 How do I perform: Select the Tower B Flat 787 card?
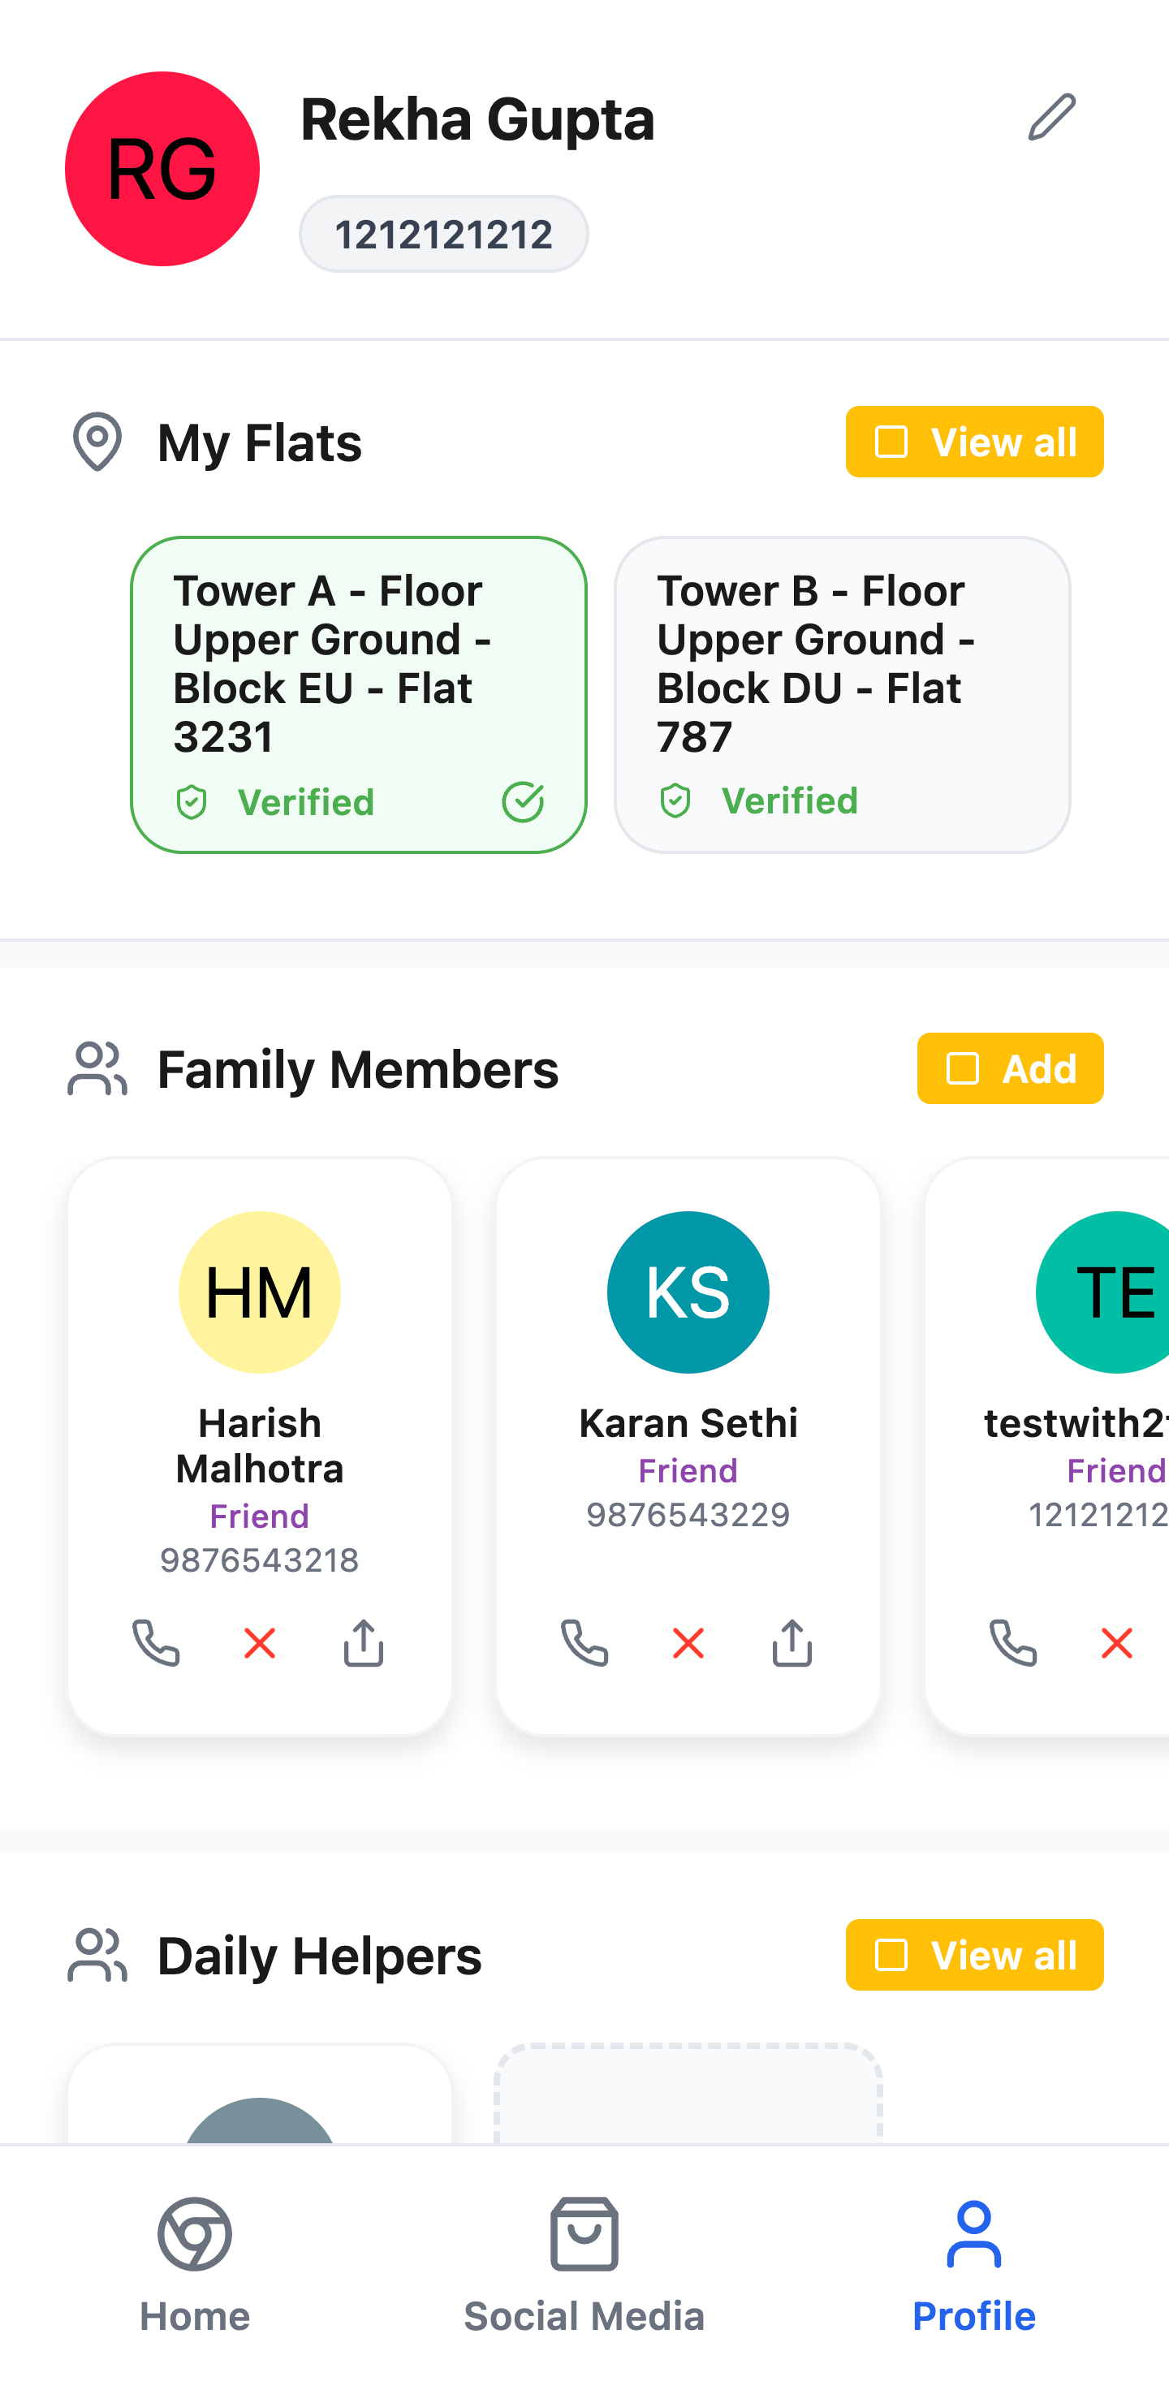[843, 694]
